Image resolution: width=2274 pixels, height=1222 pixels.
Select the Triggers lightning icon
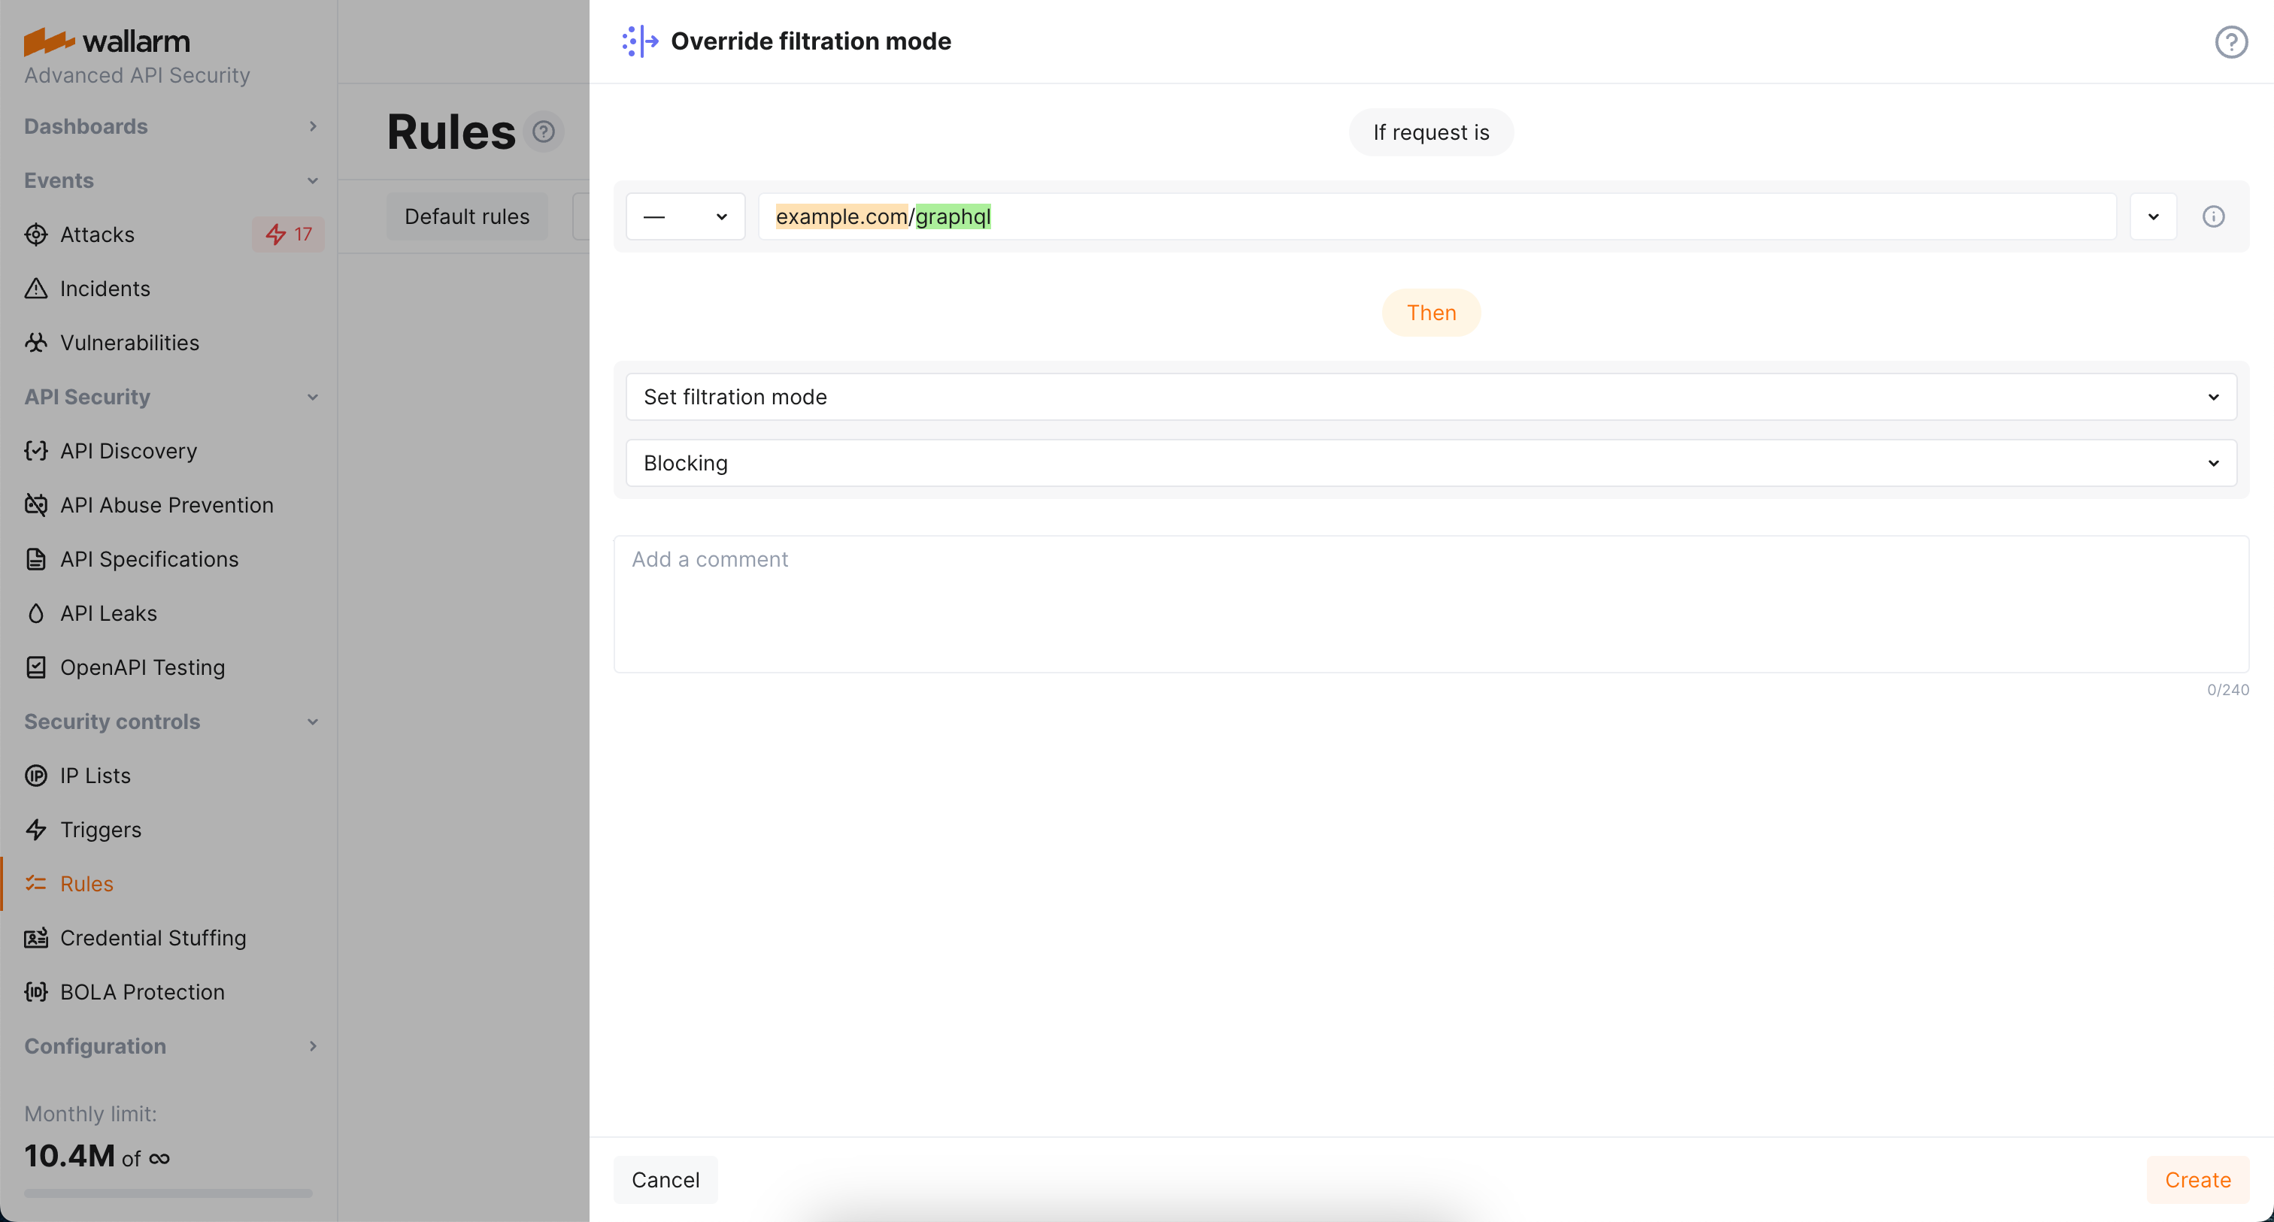(x=35, y=830)
